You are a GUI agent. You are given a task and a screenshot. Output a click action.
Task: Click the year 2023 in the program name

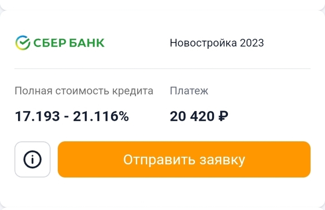(x=252, y=43)
